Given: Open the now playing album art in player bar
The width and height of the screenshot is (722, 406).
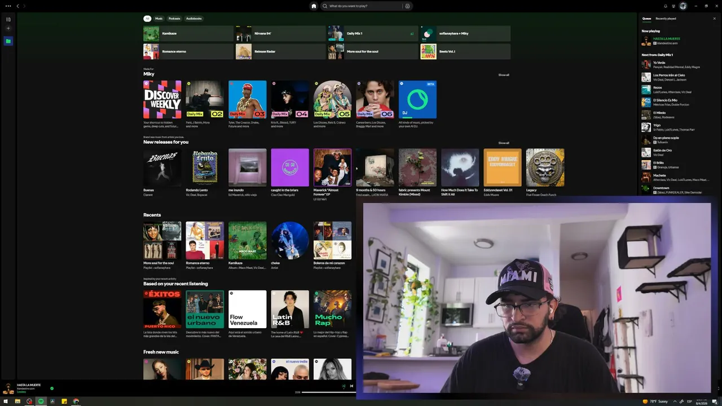Looking at the screenshot, I should 8,388.
